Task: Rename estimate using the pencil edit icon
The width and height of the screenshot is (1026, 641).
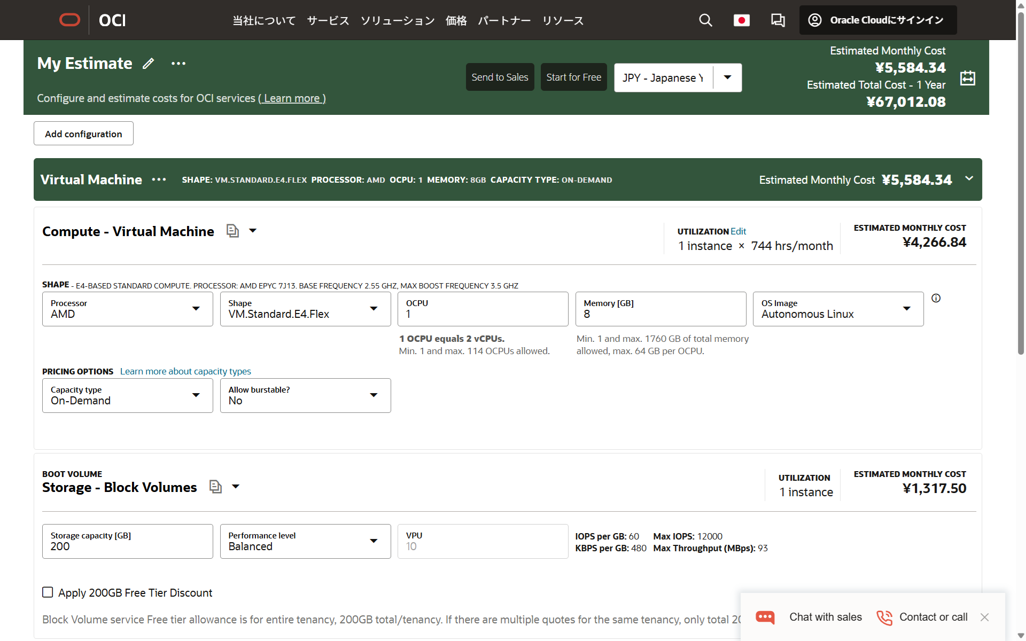Action: pyautogui.click(x=149, y=63)
